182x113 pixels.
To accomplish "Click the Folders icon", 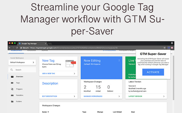I will tap(12, 101).
